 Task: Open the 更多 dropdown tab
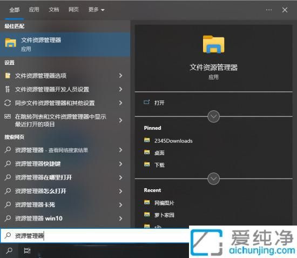pos(96,10)
